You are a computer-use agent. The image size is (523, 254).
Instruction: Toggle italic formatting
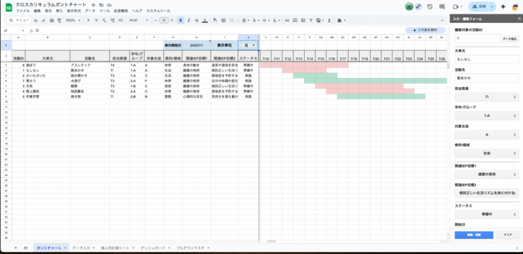pos(188,20)
